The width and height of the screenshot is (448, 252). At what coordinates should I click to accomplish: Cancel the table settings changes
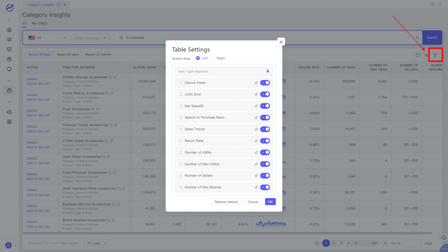tap(253, 202)
